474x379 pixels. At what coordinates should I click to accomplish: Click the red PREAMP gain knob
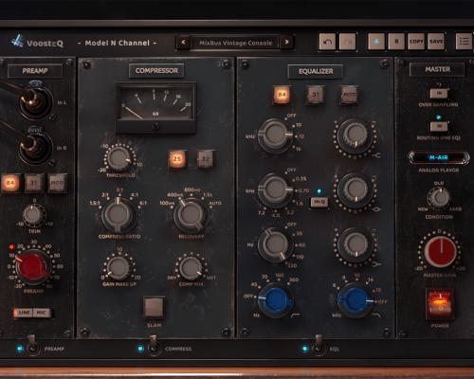[x=33, y=267]
